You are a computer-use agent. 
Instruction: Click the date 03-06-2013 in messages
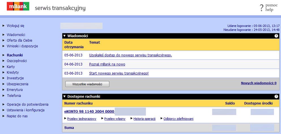[x=73, y=73]
